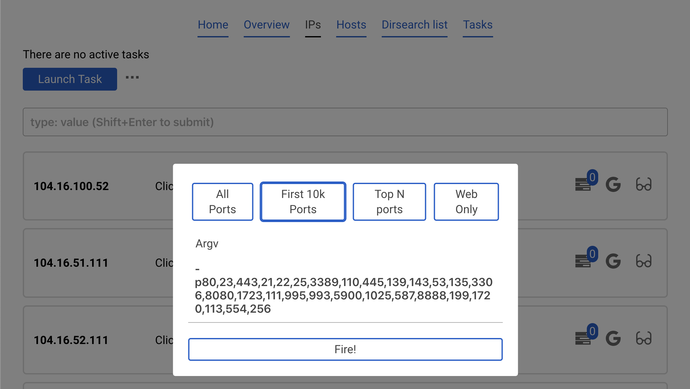Click the Google icon in the 104.16.52.111 row

(613, 338)
